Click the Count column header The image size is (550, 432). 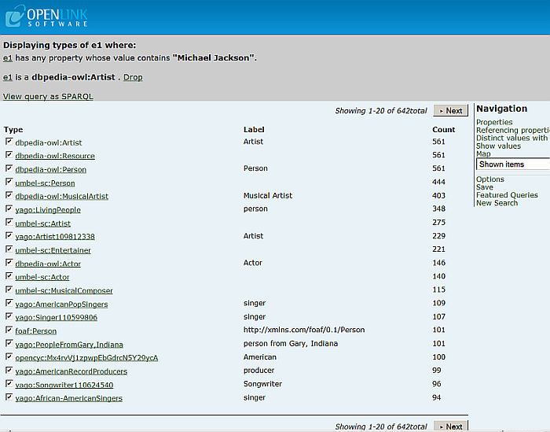point(444,130)
